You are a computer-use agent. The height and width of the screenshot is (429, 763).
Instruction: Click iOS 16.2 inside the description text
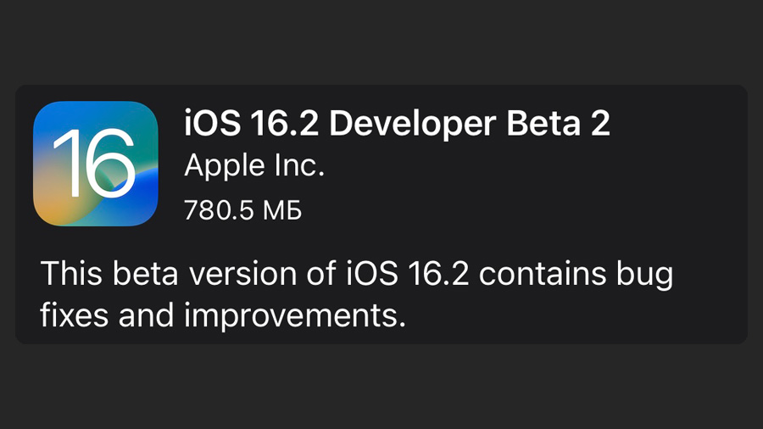[408, 273]
